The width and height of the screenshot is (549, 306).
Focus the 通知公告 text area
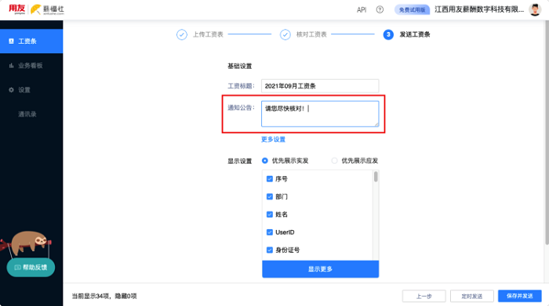[320, 114]
